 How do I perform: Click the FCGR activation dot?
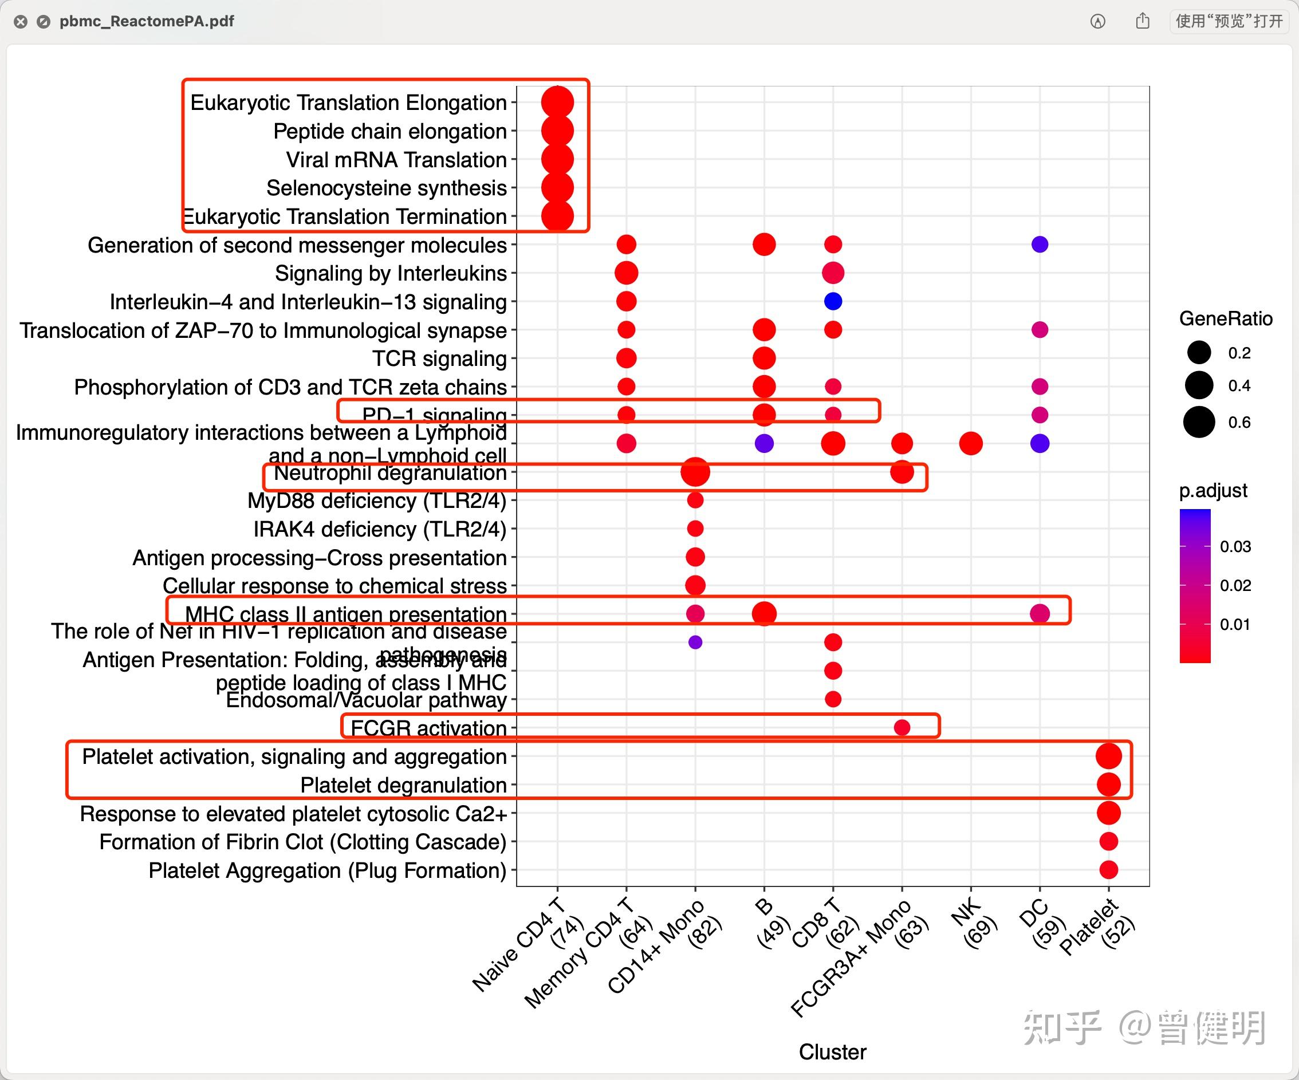pyautogui.click(x=902, y=727)
